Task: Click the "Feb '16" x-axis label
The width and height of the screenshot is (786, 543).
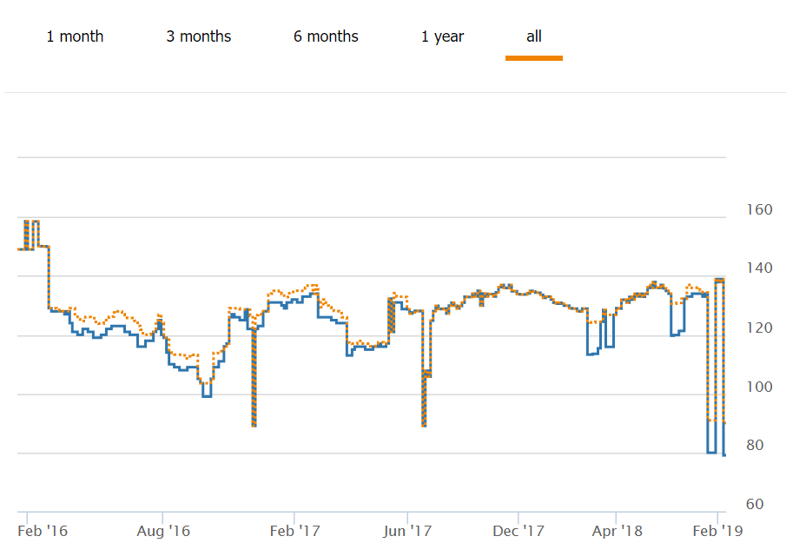Action: tap(43, 529)
